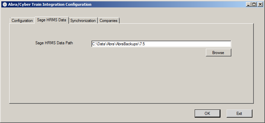Click blank space right of path text

point(188,44)
